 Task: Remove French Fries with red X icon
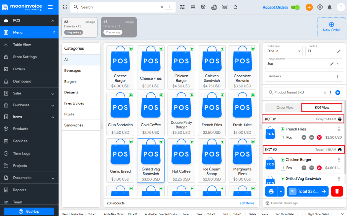319,137
